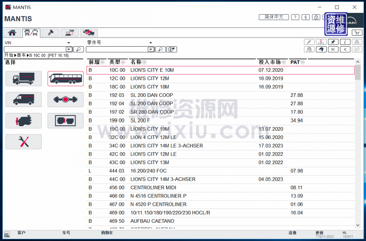This screenshot has width=366, height=241.
Task: Open the 零件号 search type dropdown arrow
Action: (x=151, y=43)
